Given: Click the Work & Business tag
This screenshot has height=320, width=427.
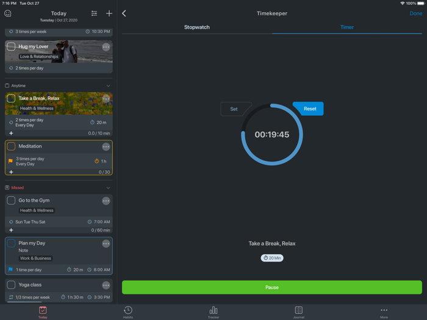Looking at the screenshot, I should point(35,258).
